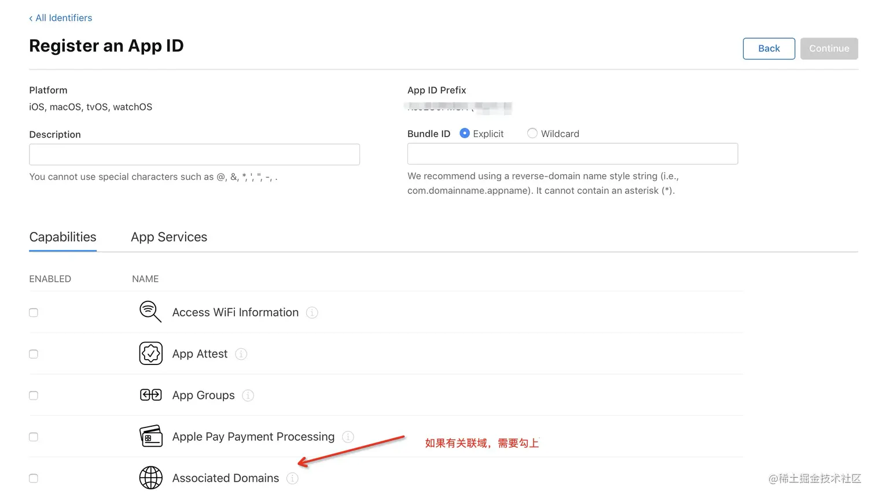Image resolution: width=875 pixels, height=498 pixels.
Task: Show info for App Groups capability
Action: pos(248,396)
